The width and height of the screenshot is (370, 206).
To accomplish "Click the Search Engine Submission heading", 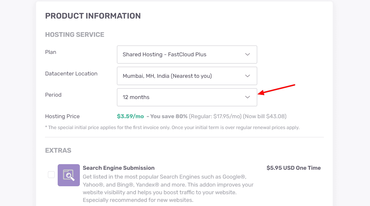I will coord(119,168).
